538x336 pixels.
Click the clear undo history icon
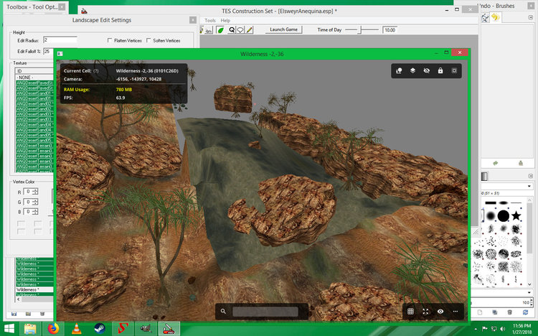pos(521,164)
